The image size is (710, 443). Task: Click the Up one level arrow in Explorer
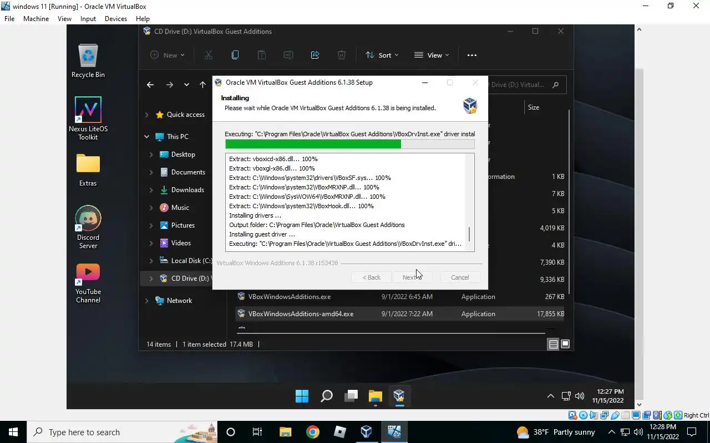point(202,85)
